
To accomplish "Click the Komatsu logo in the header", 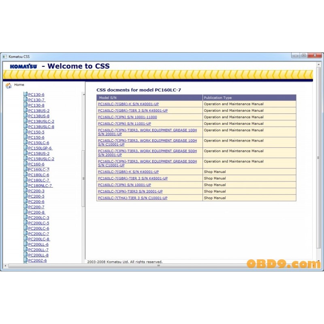I will 23,66.
